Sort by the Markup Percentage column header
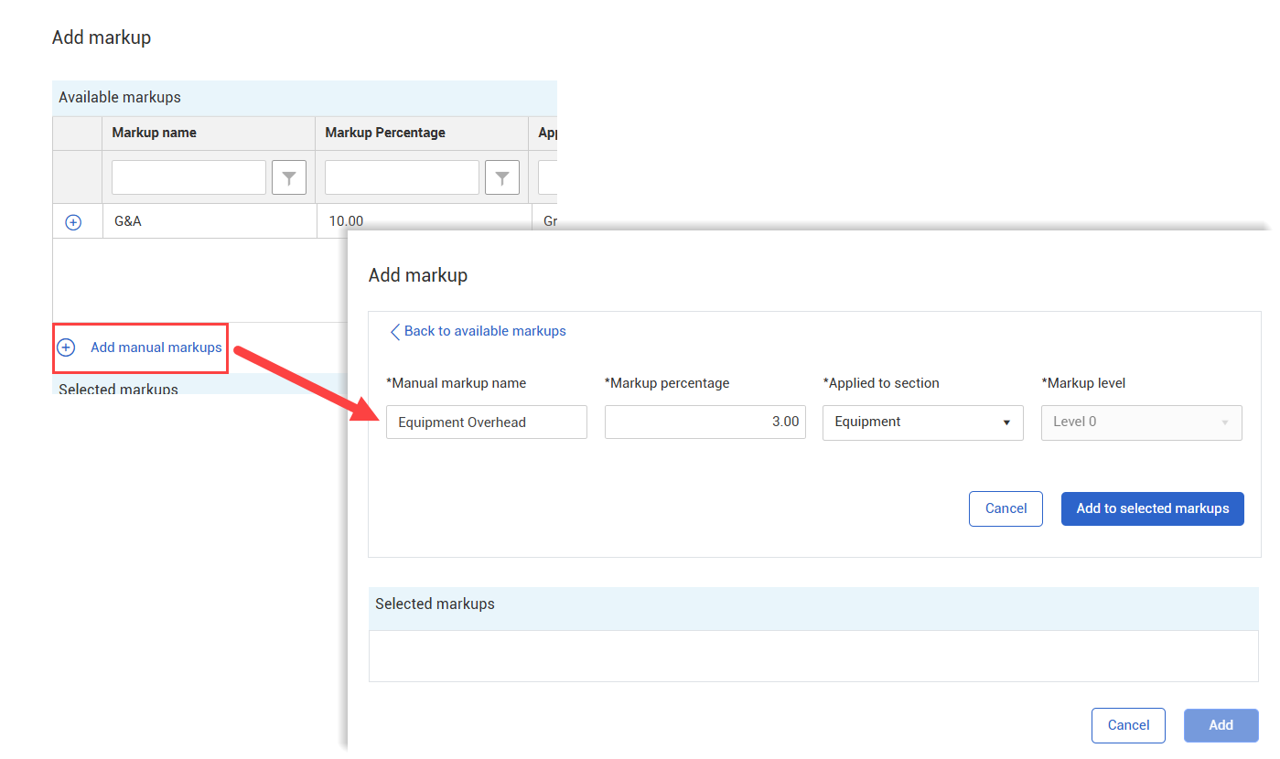The width and height of the screenshot is (1280, 759). click(385, 133)
